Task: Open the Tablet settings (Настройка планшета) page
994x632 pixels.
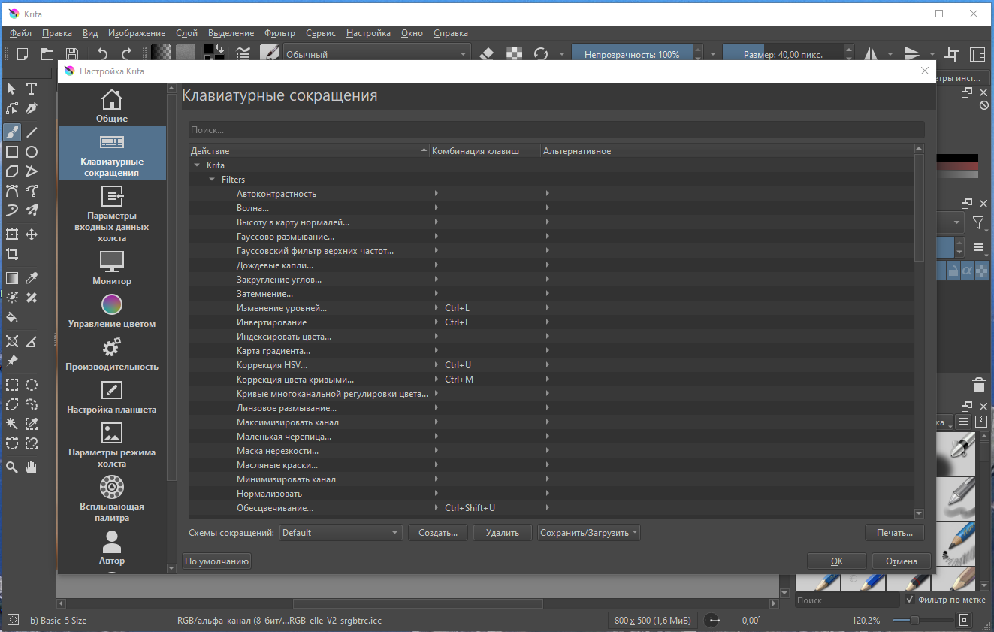Action: coord(112,397)
